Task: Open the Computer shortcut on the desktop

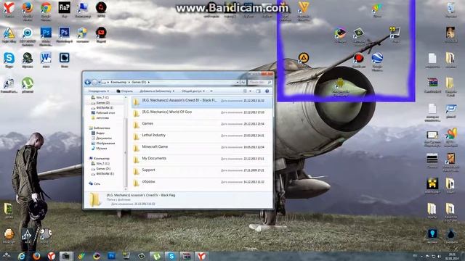Action: 82,9
